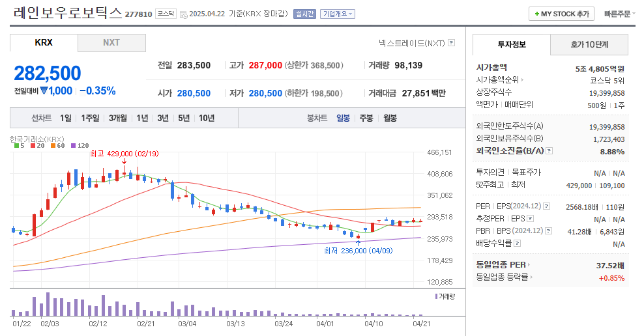
Task: Click the 02/12 date on chart axis
Action: tap(98, 324)
